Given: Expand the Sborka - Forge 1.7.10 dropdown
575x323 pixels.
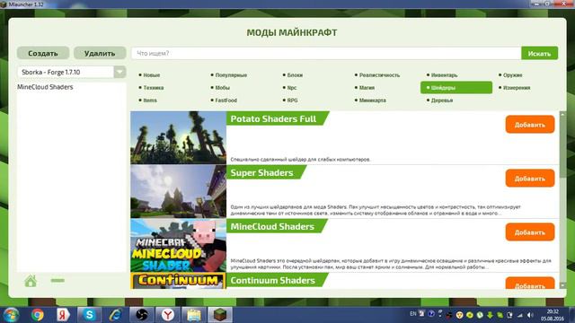Looking at the screenshot, I should pos(72,72).
